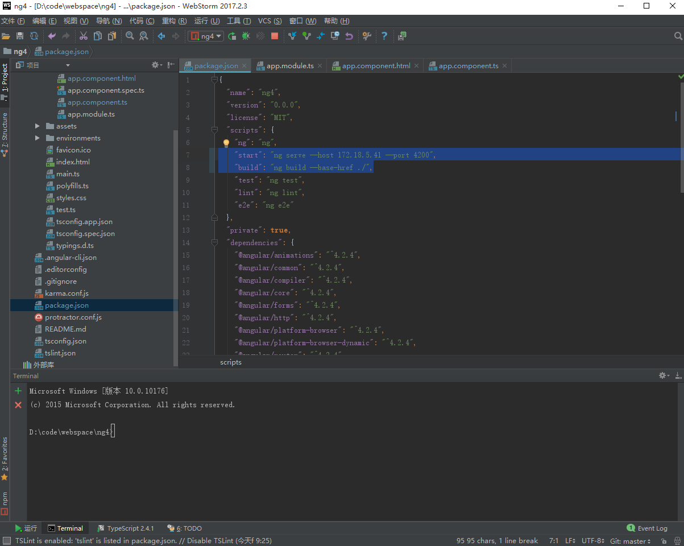Open a new terminal session with plus
Image resolution: width=684 pixels, height=546 pixels.
[18, 391]
